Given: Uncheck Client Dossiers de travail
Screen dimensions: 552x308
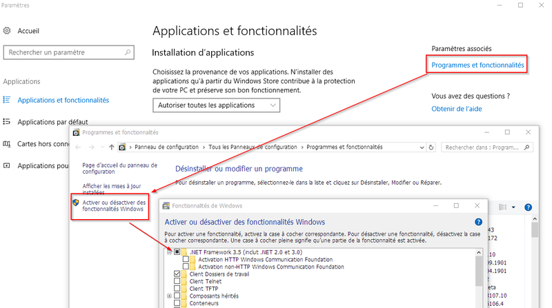Looking at the screenshot, I should click(x=177, y=274).
